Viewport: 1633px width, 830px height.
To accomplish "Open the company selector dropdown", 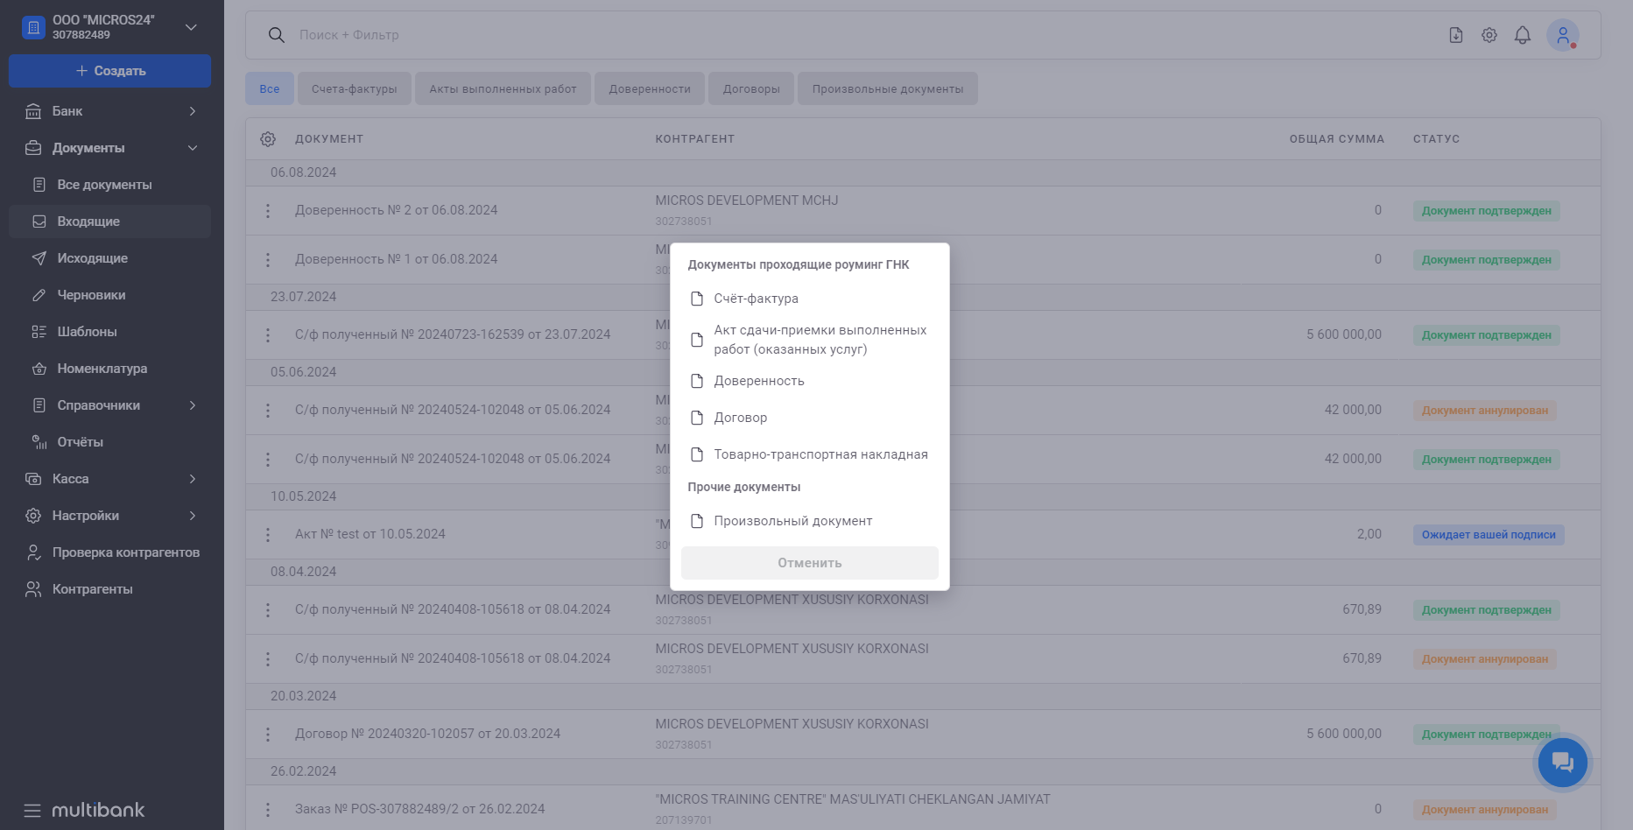I will (191, 27).
